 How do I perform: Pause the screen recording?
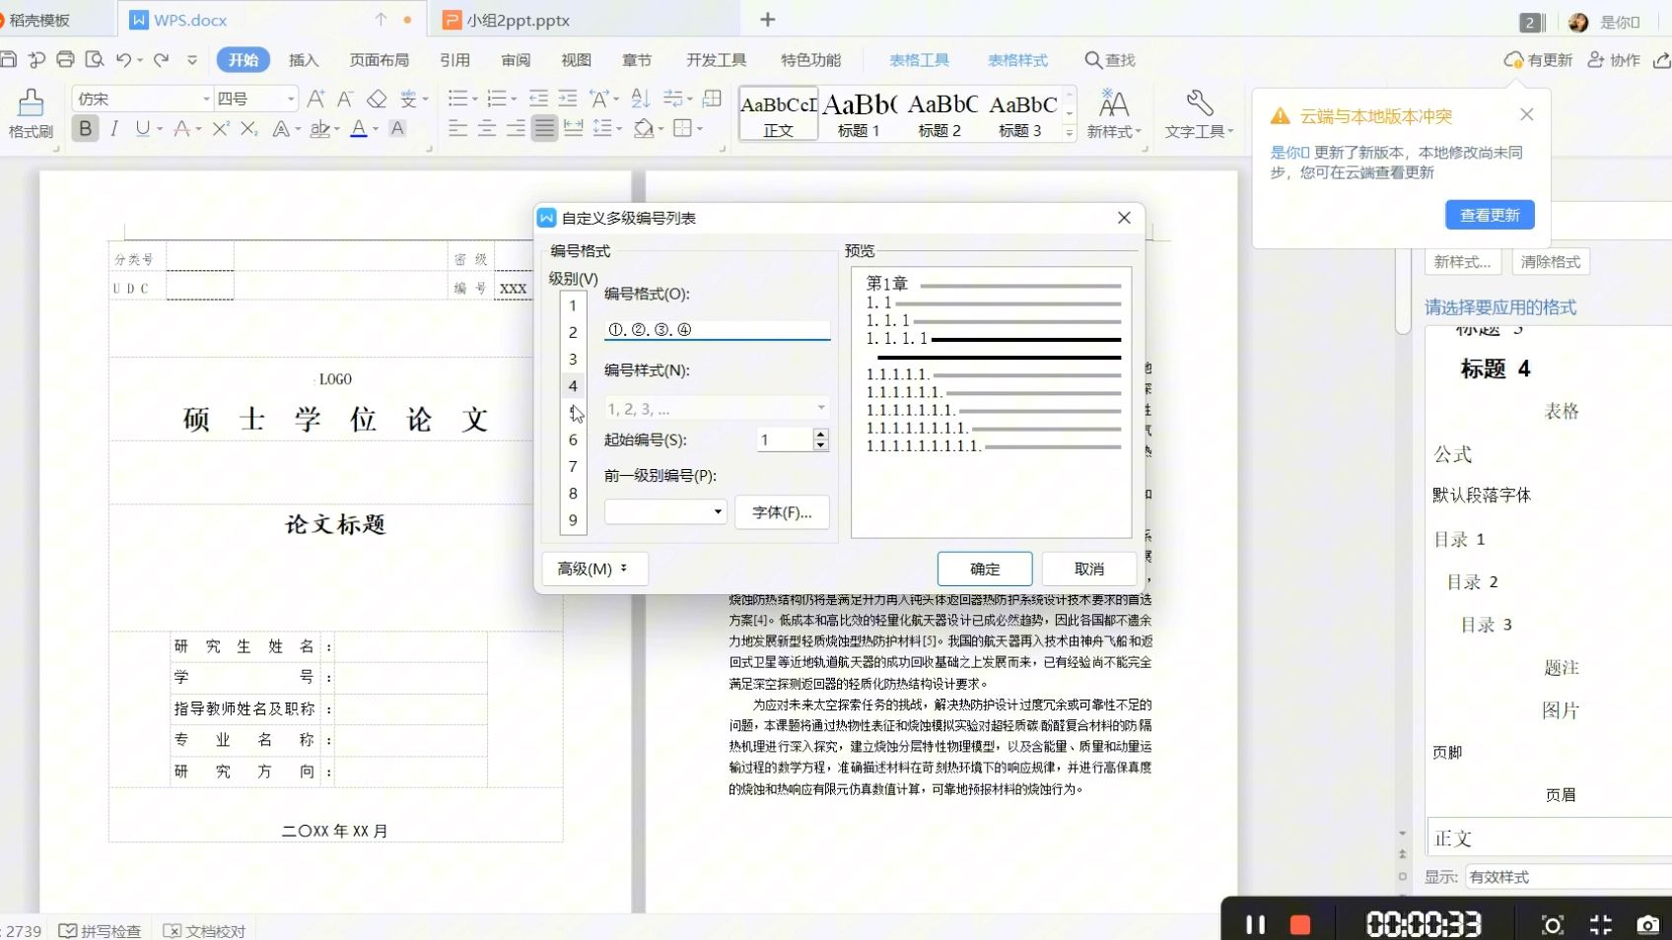[1255, 924]
